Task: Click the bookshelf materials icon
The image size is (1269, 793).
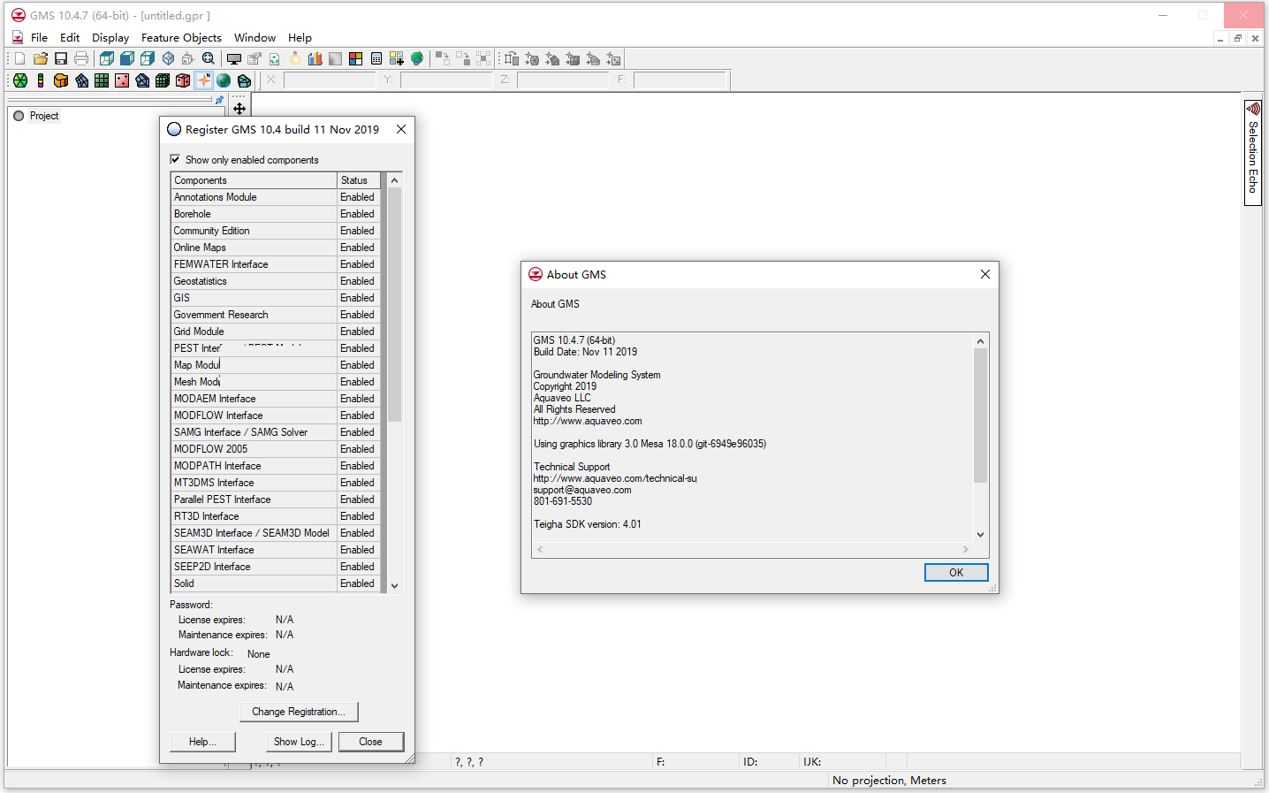Action: [315, 58]
